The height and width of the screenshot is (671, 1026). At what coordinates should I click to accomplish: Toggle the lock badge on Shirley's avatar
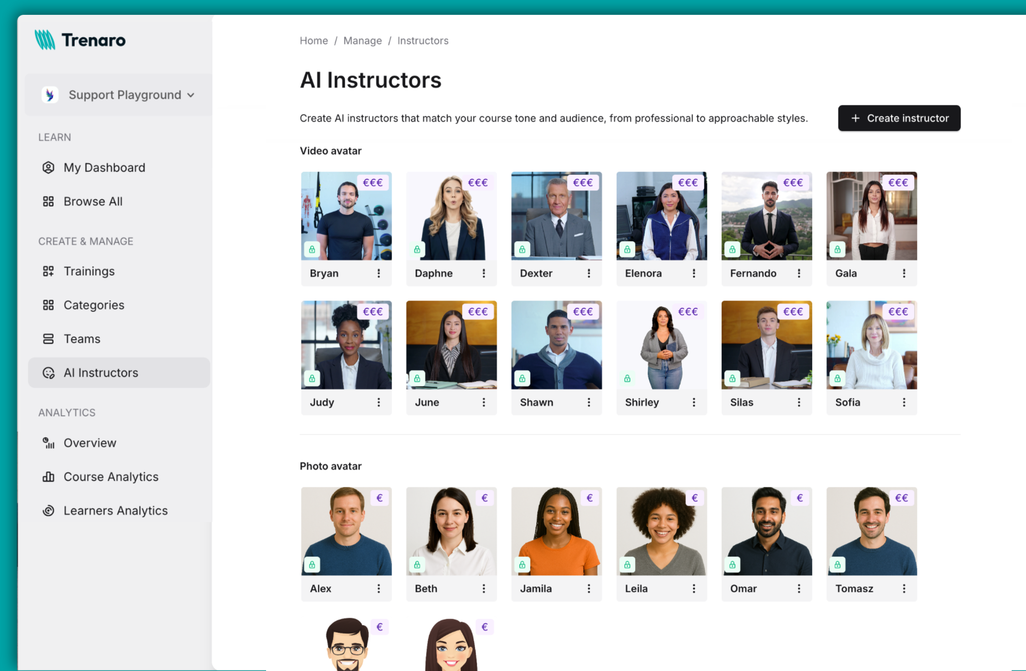(627, 378)
